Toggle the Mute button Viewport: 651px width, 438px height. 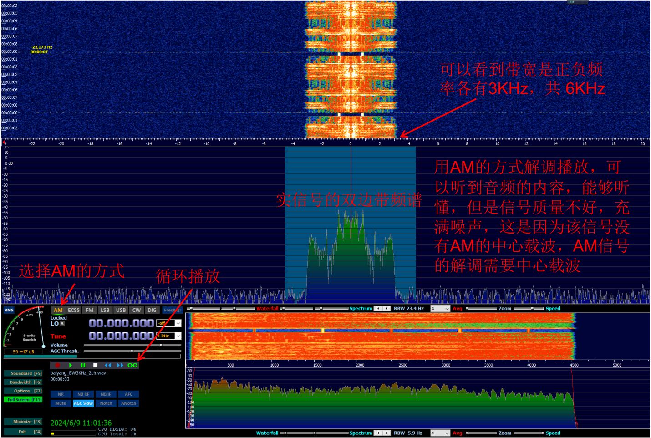61,403
